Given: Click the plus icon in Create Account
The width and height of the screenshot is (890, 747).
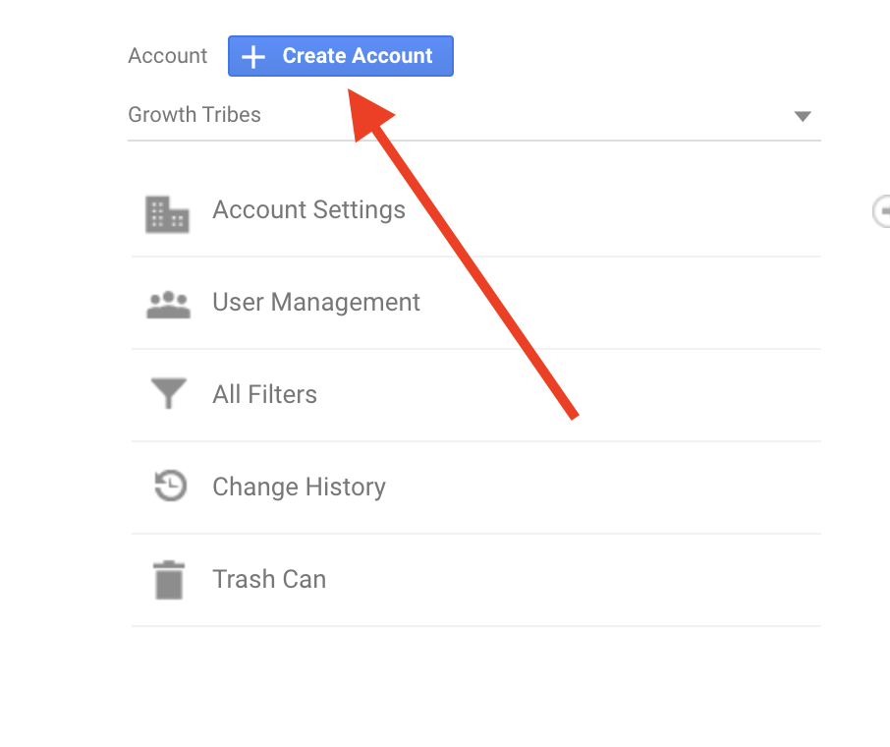Looking at the screenshot, I should point(253,57).
